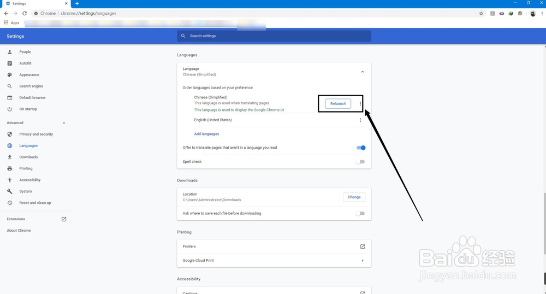
Task: Click the Printing printer icon
Action: tap(10, 169)
